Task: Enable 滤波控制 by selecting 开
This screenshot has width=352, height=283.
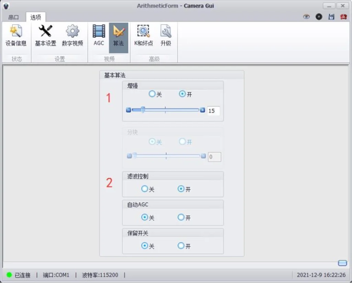Action: [180, 189]
